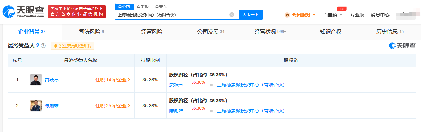The width and height of the screenshot is (421, 132).
Task: Switch to the 经营状况 tab
Action: pyautogui.click(x=270, y=32)
